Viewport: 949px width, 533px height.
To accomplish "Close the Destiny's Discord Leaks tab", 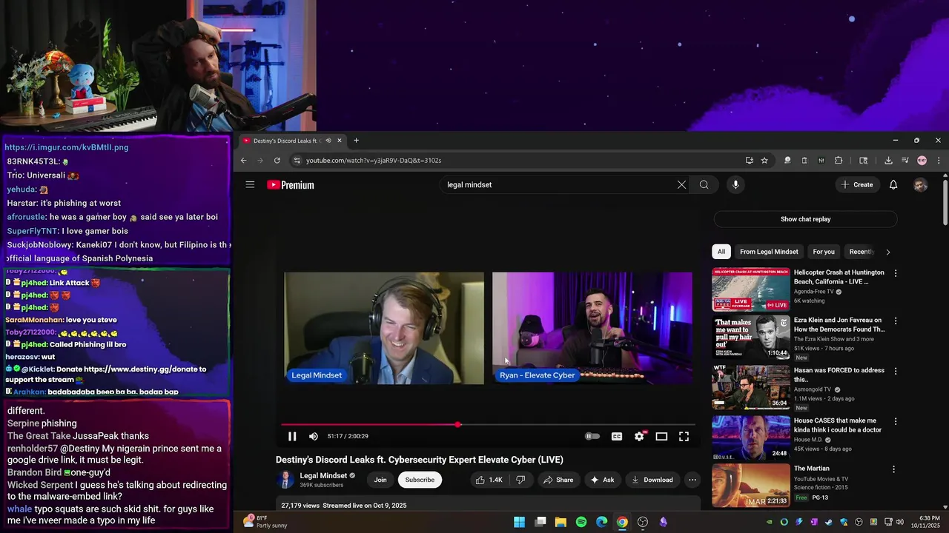I will coord(340,141).
